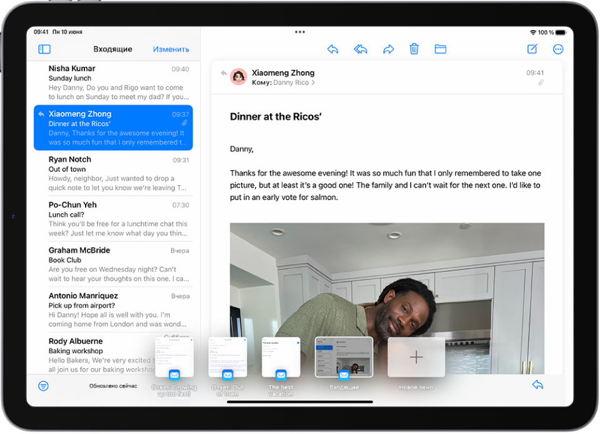Check the battery indicator
This screenshot has width=602, height=434.
pos(561,33)
